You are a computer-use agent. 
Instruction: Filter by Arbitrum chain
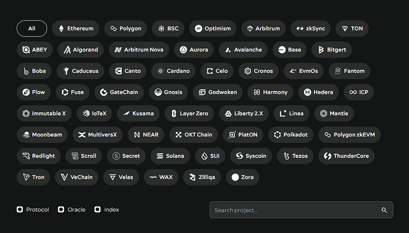click(x=263, y=28)
